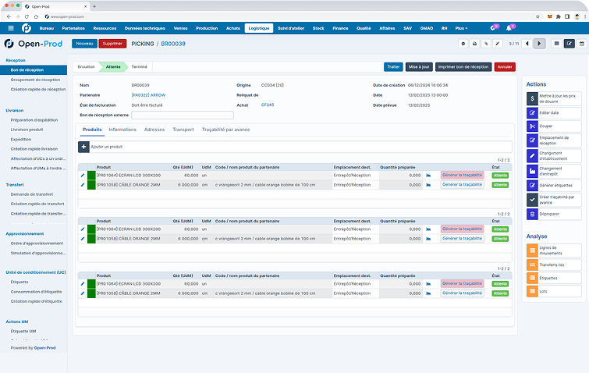Open Livraison produit in sidebar

coord(27,130)
